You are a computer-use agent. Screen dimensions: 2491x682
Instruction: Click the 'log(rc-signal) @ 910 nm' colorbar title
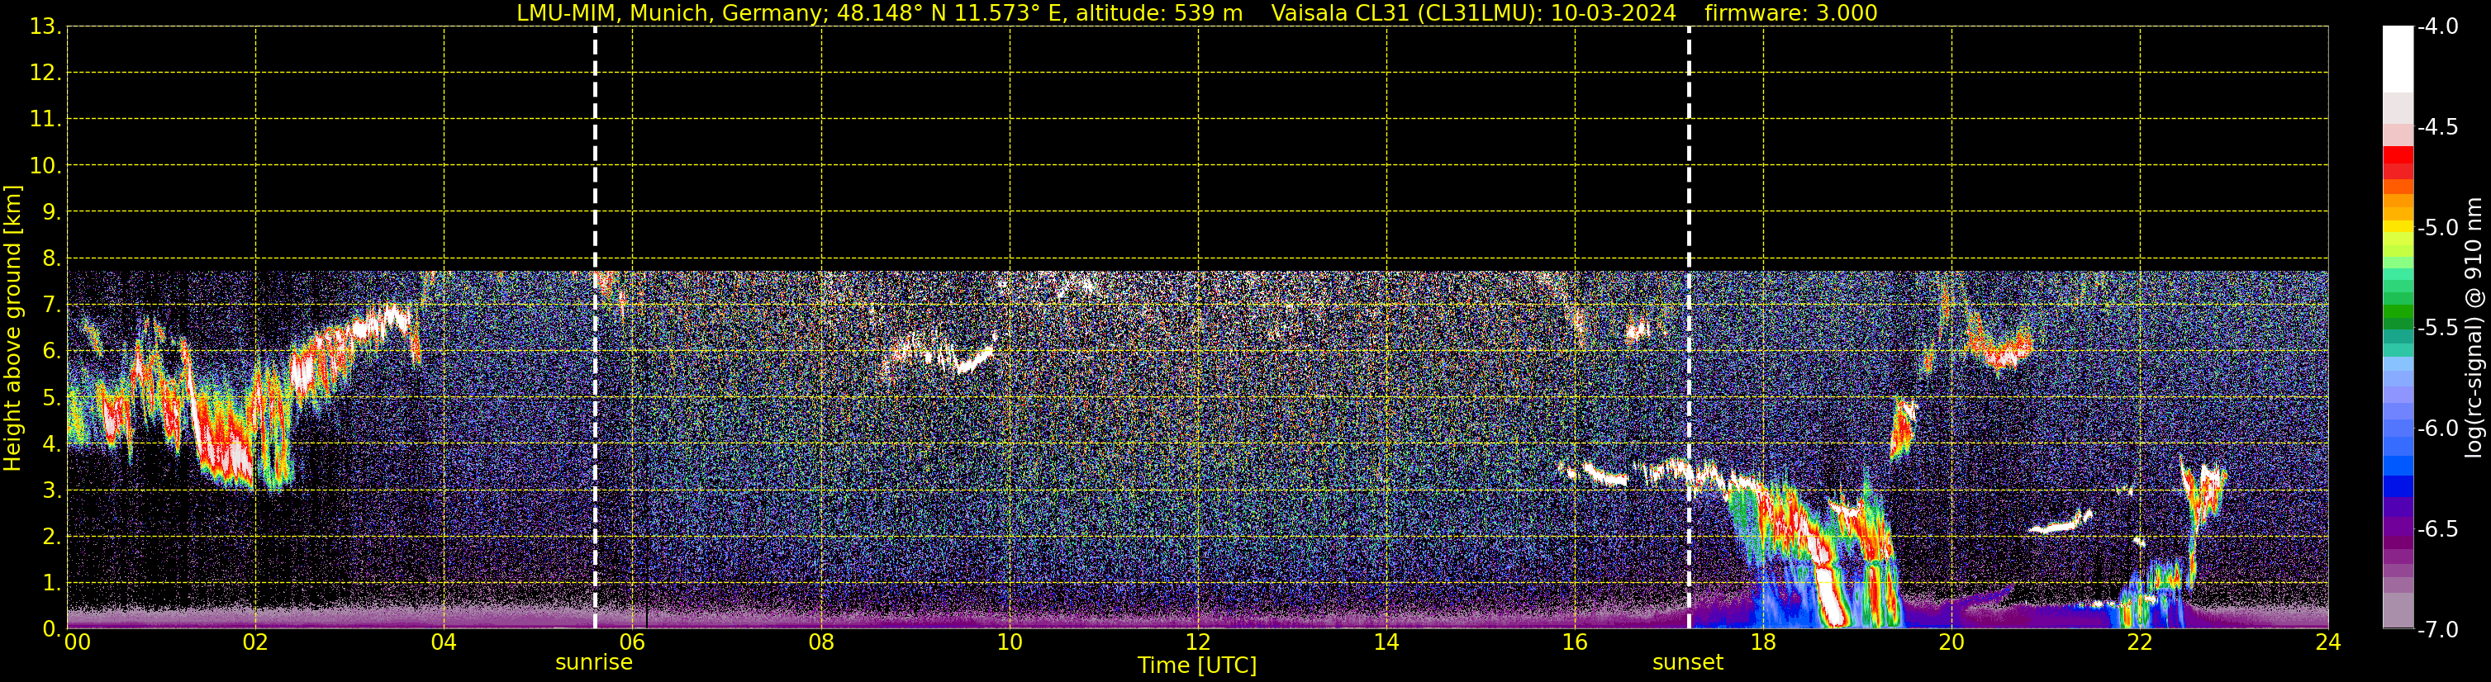(2474, 328)
